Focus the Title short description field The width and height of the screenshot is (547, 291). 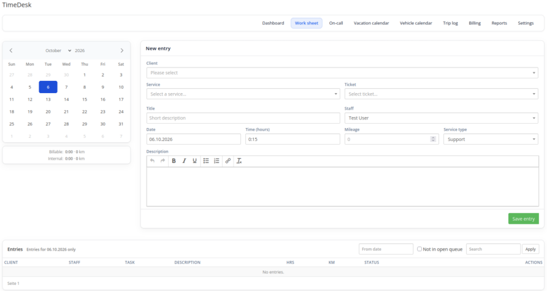point(243,118)
